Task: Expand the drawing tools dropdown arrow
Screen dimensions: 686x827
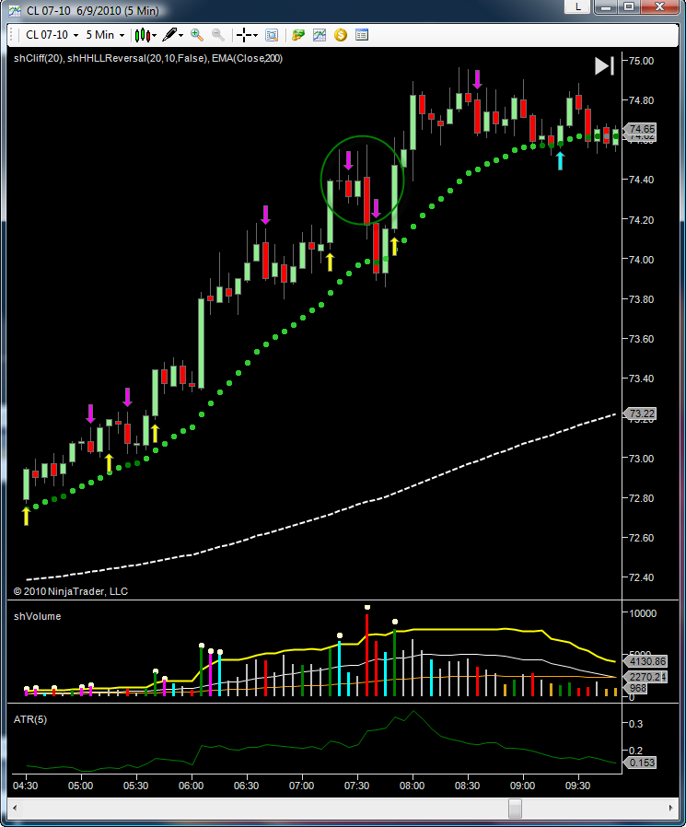Action: [x=180, y=36]
